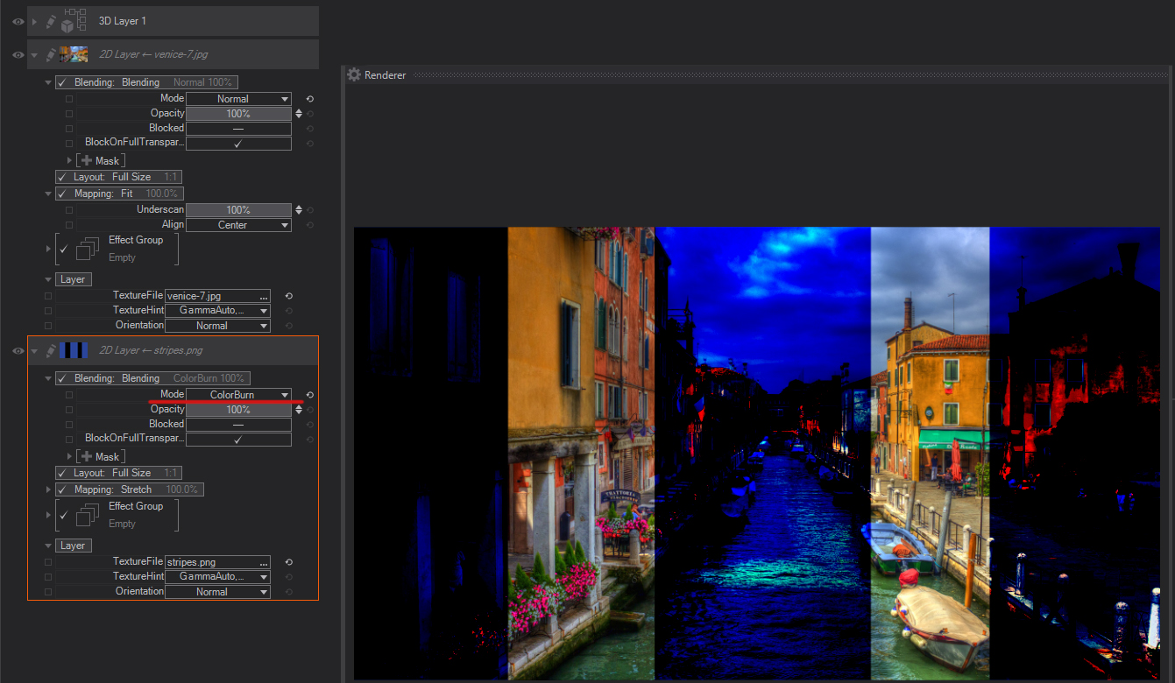Toggle visibility of the stripes.png layer
Screen dimensions: 1175x683
[x=18, y=351]
